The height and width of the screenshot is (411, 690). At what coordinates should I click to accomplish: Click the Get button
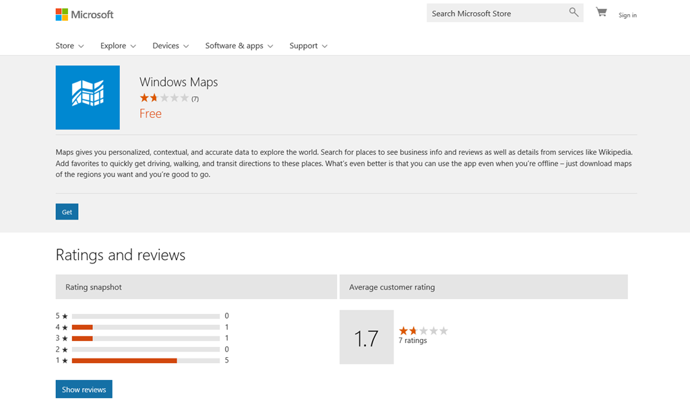tap(67, 212)
